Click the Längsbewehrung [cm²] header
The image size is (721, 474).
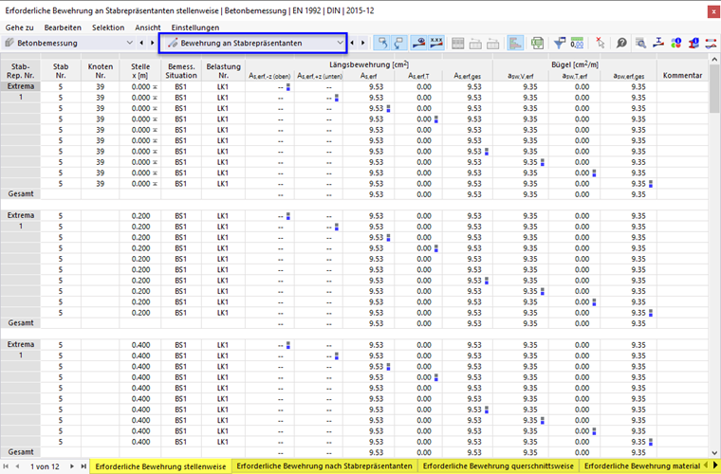click(x=369, y=64)
